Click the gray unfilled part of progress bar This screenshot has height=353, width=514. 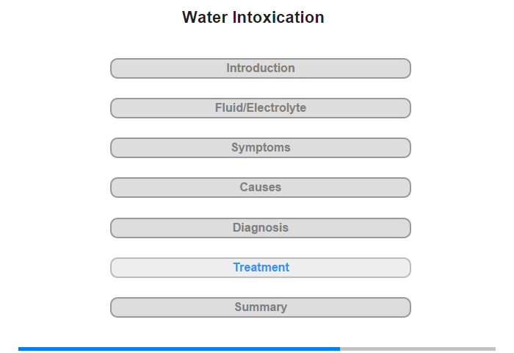(418, 349)
